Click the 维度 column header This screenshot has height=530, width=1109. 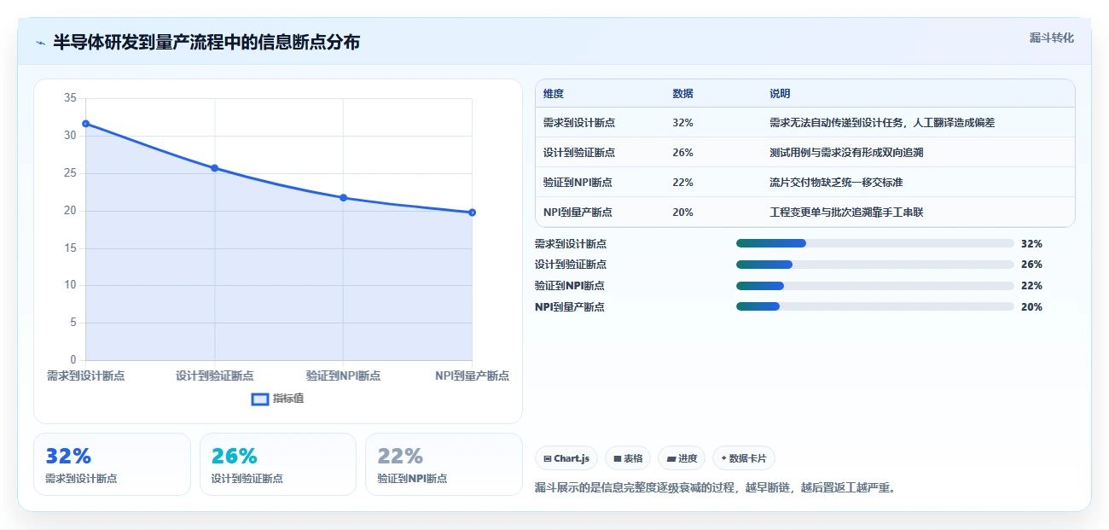[x=554, y=94]
